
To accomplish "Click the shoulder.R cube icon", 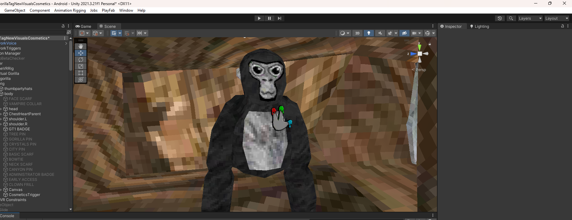I will (x=5, y=124).
